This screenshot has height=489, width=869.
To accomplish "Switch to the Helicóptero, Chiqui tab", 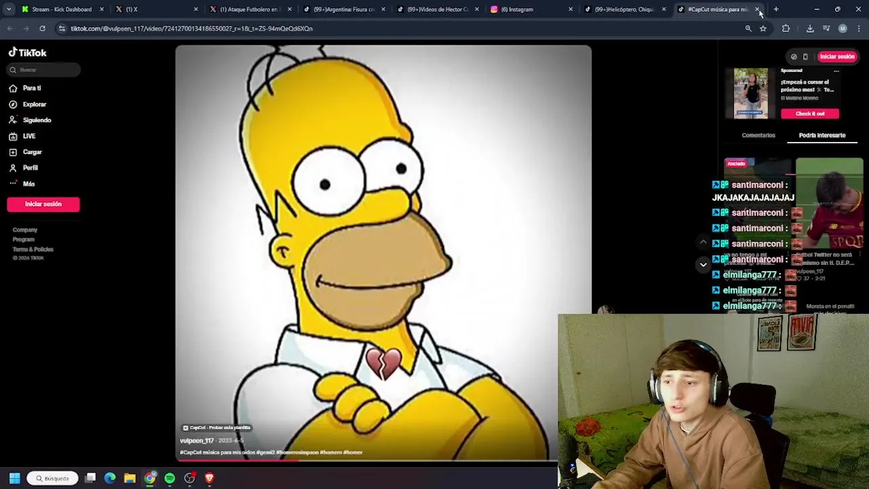I will coord(623,10).
